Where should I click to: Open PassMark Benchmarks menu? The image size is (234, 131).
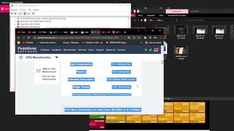tap(70, 50)
